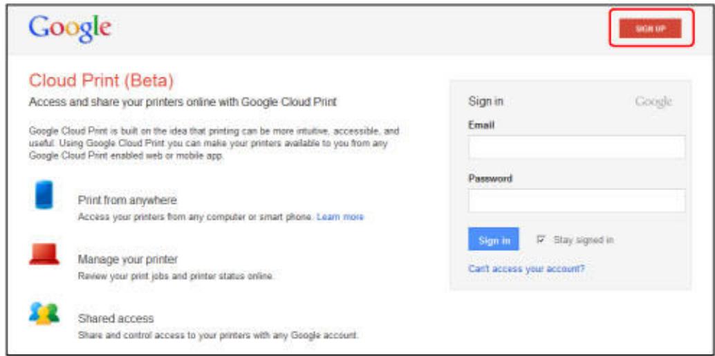
Task: Open the Can't access your account link
Action: pyautogui.click(x=526, y=268)
